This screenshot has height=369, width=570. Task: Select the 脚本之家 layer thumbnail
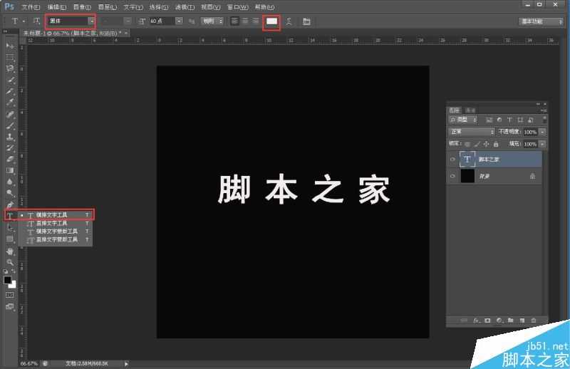point(468,160)
